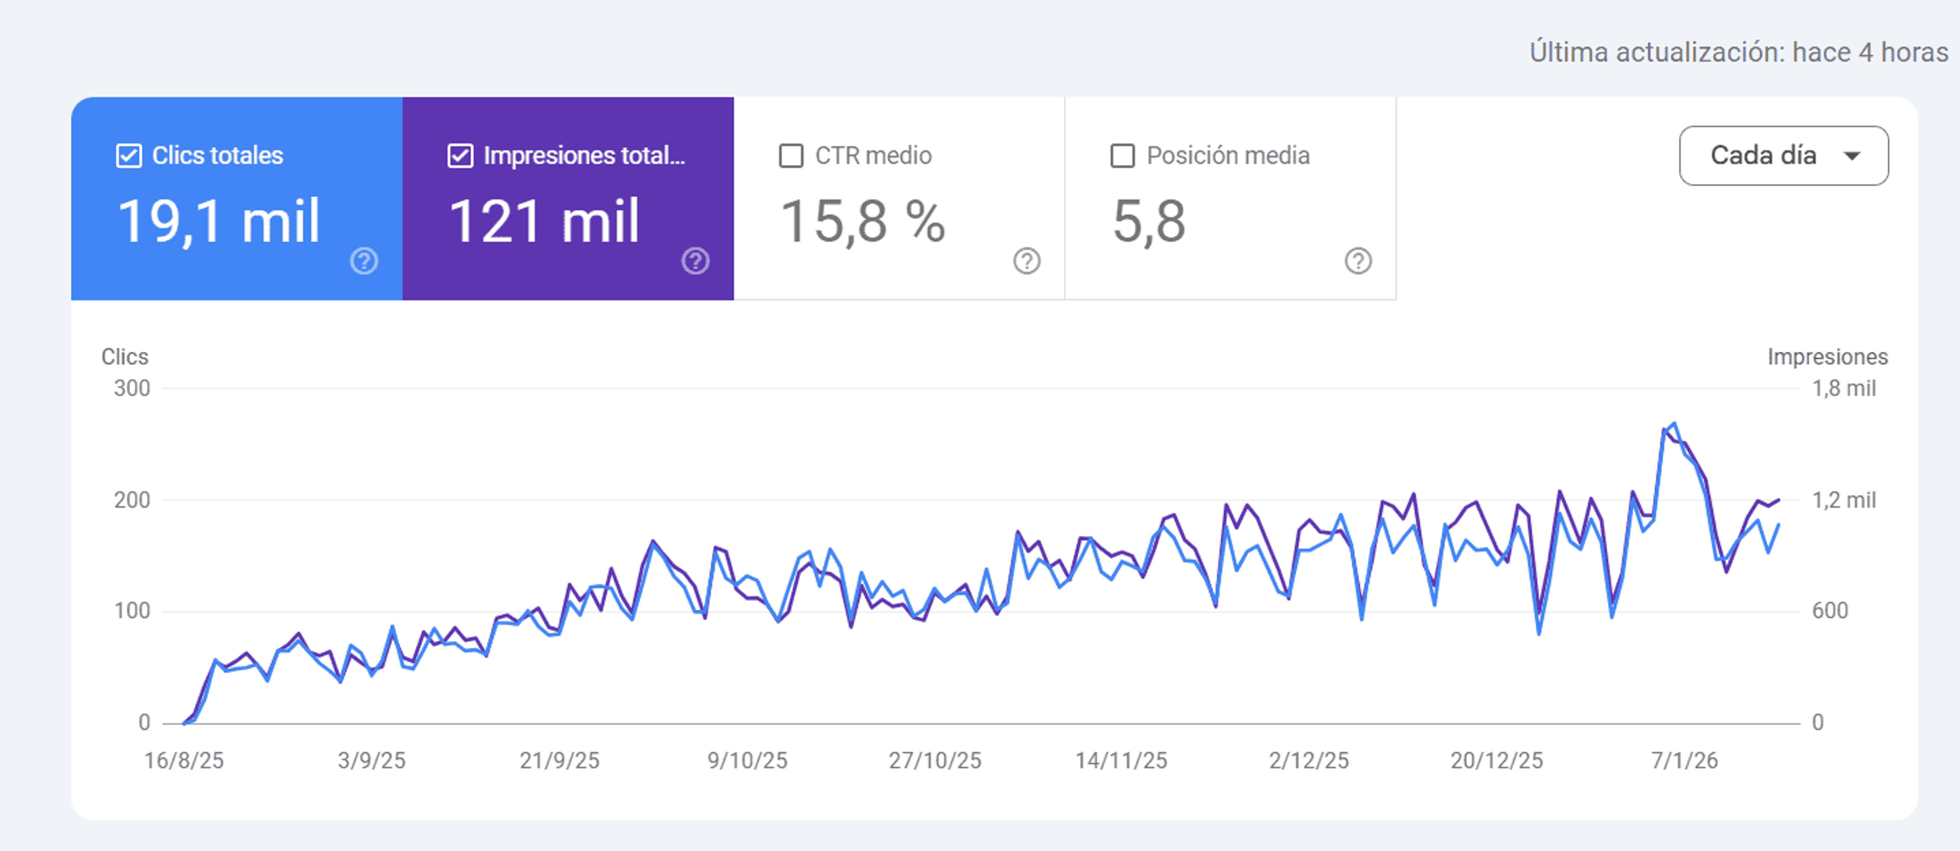1960x851 pixels.
Task: Click the 7/1/26 date label on axis
Action: [1684, 761]
